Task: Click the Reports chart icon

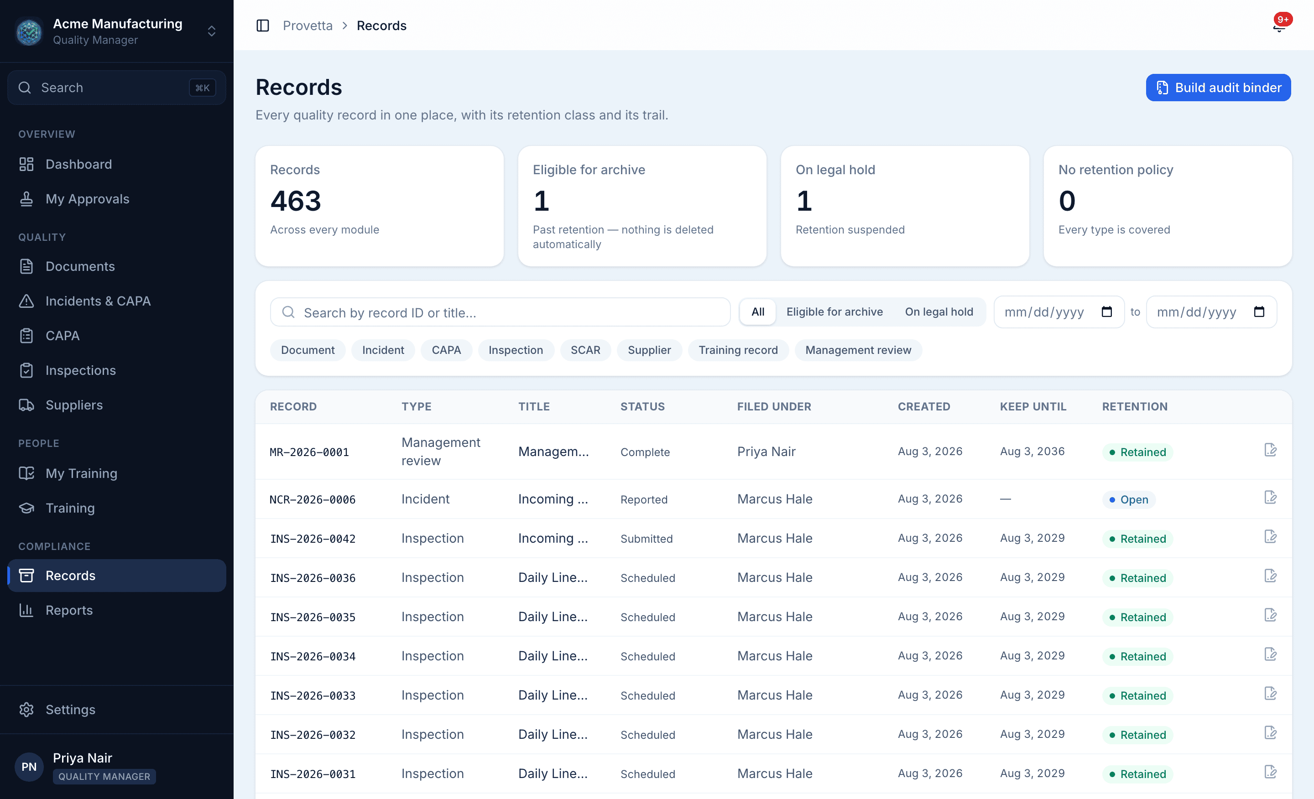Action: [x=26, y=610]
